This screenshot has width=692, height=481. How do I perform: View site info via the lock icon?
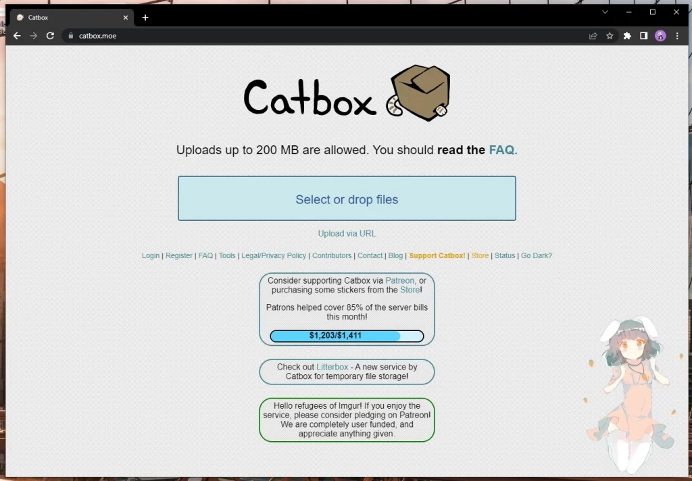click(x=70, y=36)
